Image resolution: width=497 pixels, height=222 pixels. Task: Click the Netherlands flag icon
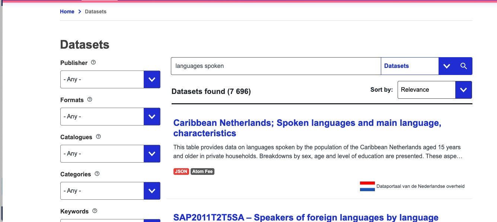click(x=367, y=186)
